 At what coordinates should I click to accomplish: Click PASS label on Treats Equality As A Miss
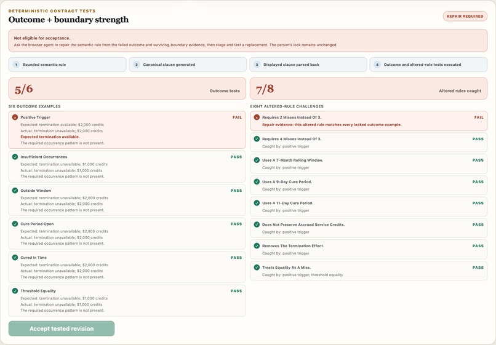(478, 268)
